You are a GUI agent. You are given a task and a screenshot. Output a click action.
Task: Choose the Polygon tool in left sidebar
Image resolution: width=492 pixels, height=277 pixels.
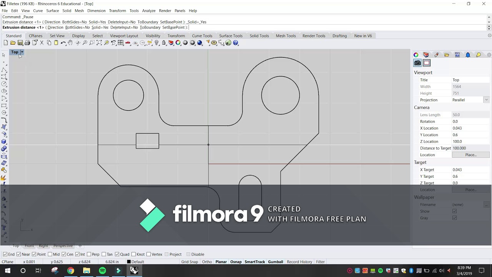(x=4, y=113)
